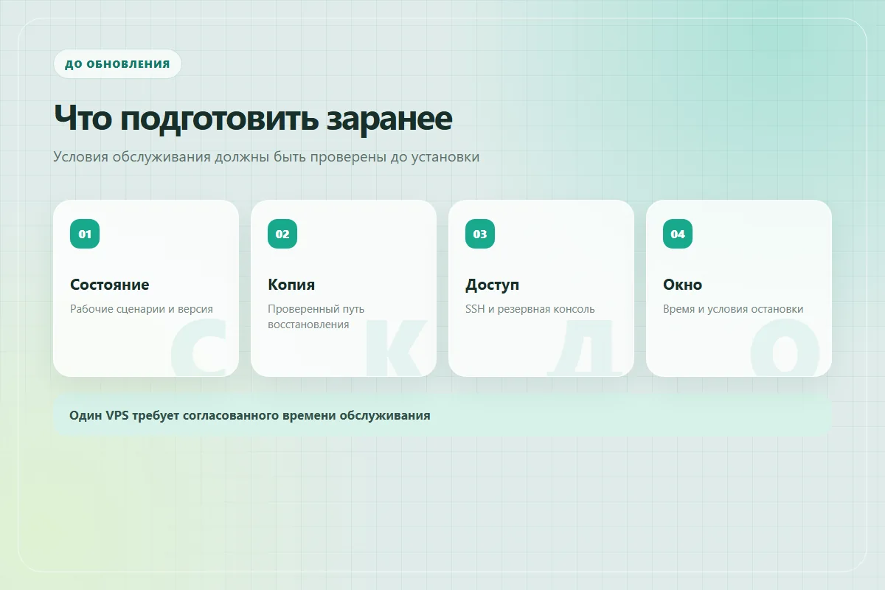Screen dimensions: 885x590
Task: Click subtitle Условия обслуживания должны быть проверены
Action: (266, 157)
